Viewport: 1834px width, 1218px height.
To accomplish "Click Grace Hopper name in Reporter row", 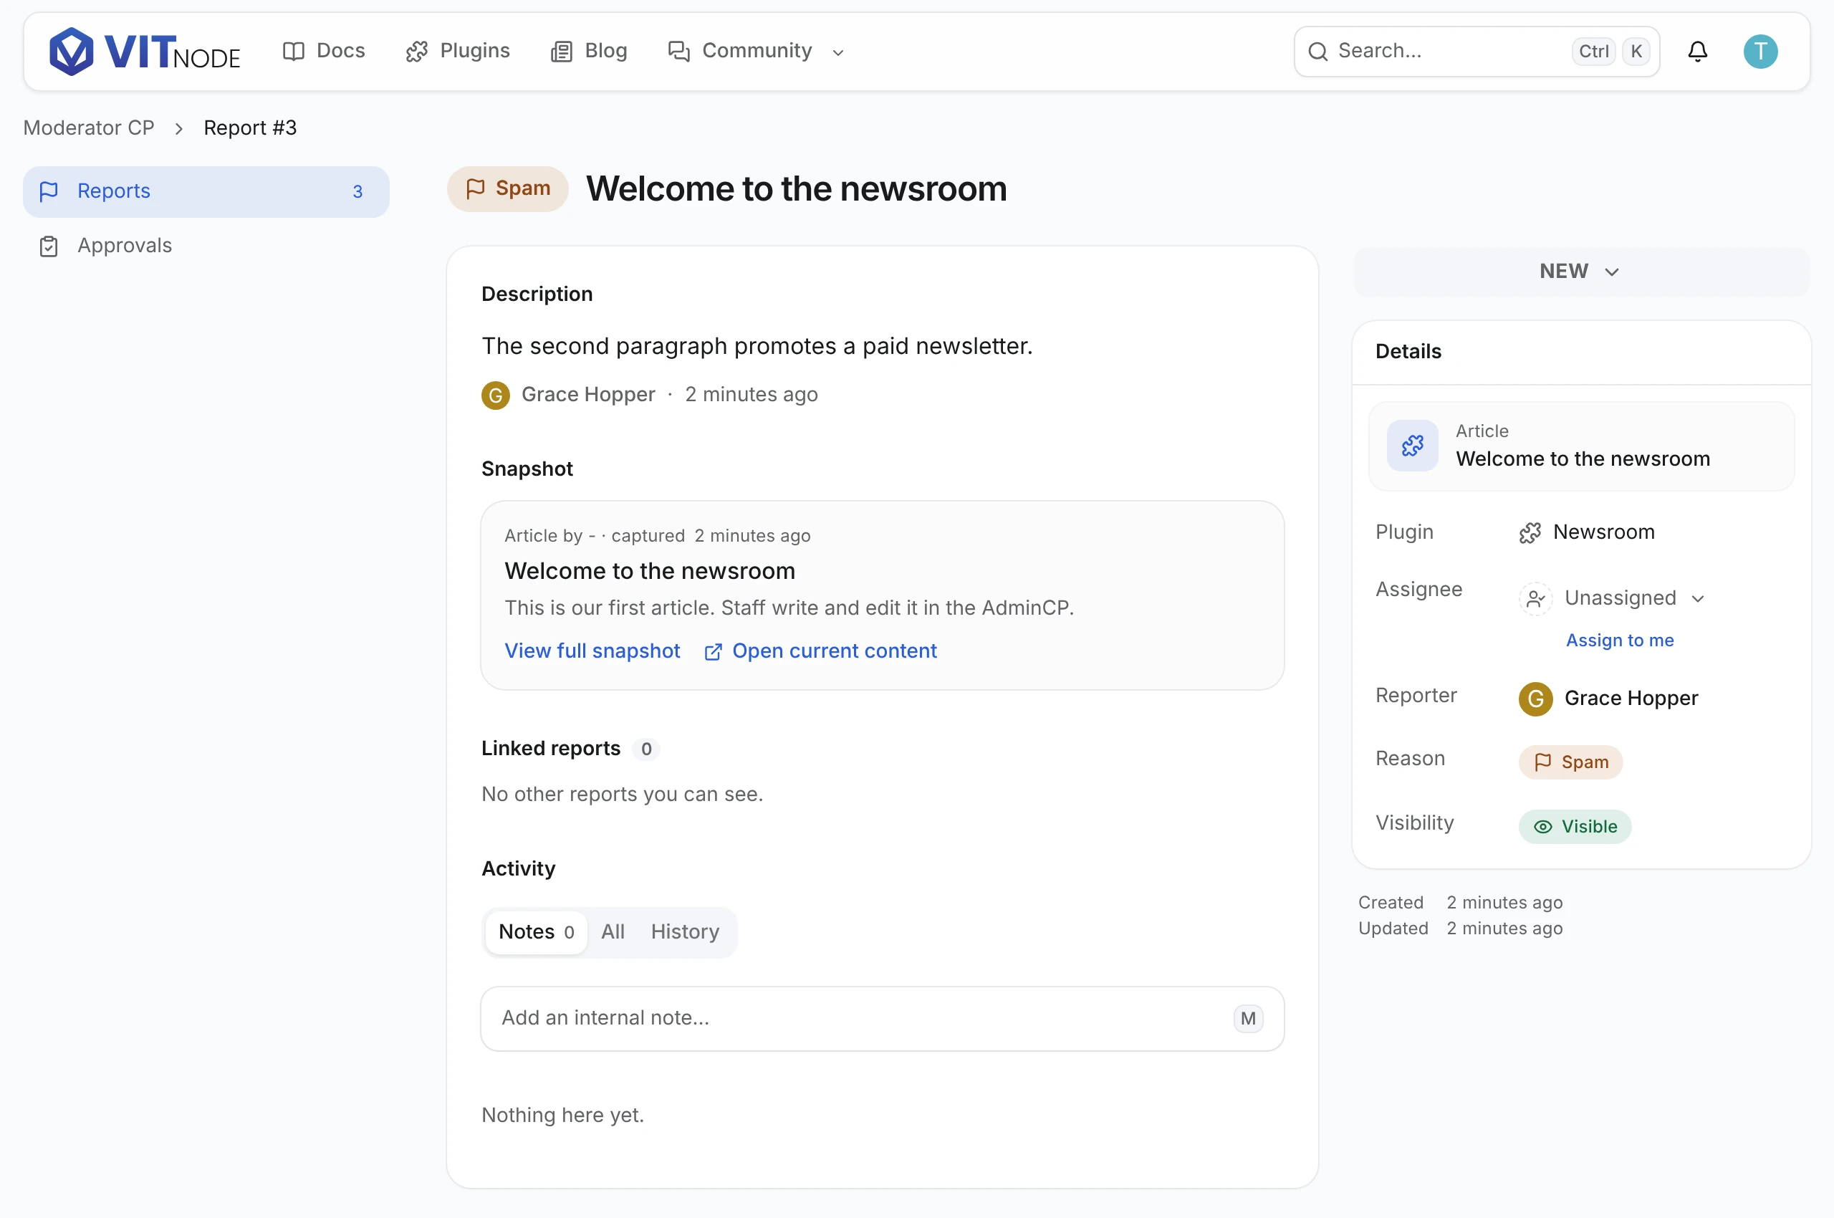I will click(1631, 699).
